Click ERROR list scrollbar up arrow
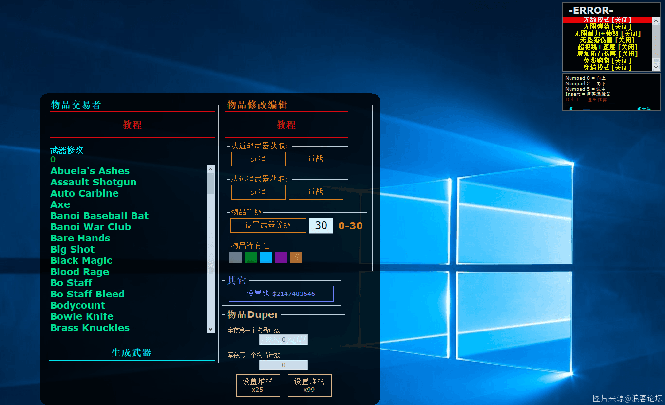 pos(656,20)
